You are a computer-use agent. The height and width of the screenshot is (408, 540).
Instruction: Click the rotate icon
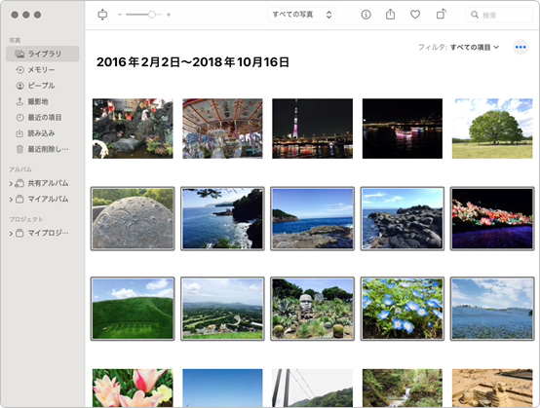pos(441,15)
